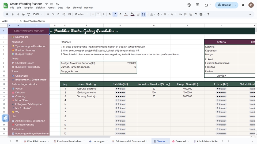This screenshot has width=257, height=144.
Task: Open the Catering sidebar link
Action: pyautogui.click(x=20, y=96)
